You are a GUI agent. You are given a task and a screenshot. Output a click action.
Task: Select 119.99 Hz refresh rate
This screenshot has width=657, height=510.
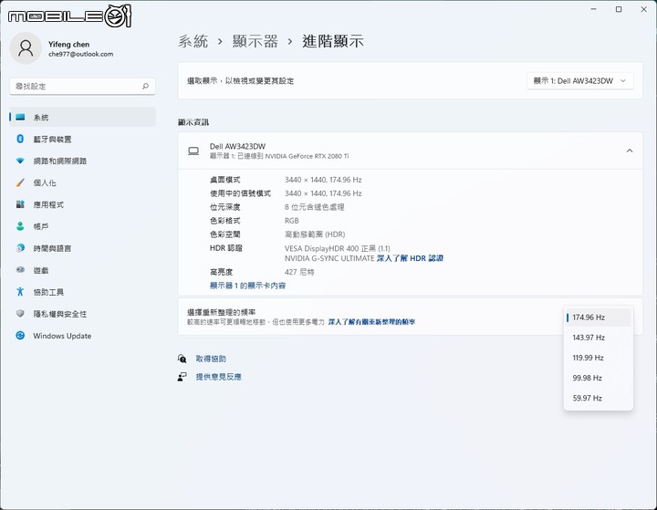pos(598,358)
